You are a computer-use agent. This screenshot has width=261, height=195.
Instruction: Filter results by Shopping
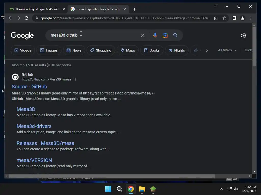tap(101, 50)
